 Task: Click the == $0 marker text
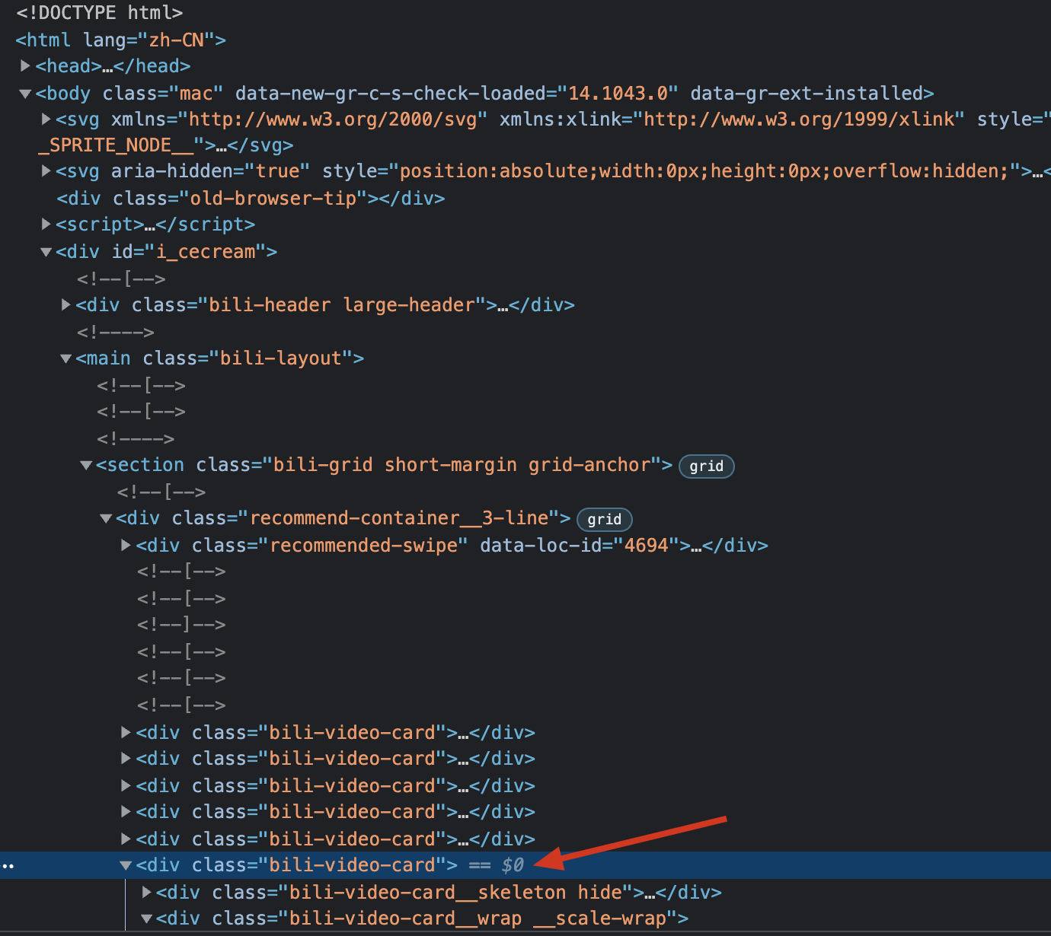click(497, 865)
